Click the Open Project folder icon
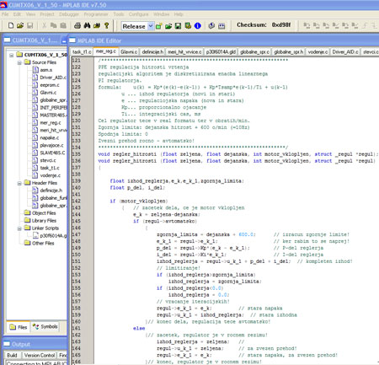The image size is (379, 365). coord(168,26)
